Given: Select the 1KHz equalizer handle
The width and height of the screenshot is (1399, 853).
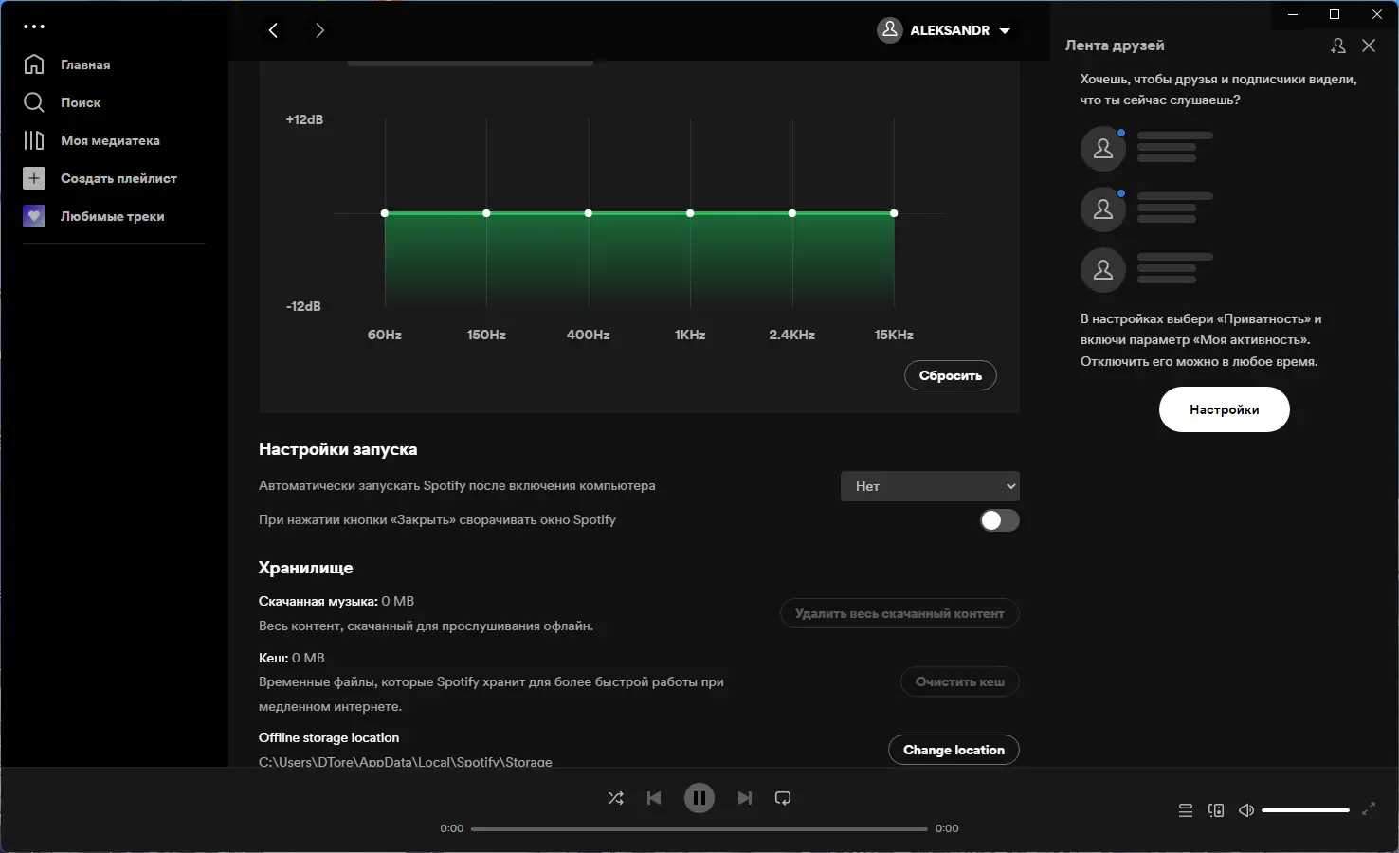Looking at the screenshot, I should tap(690, 213).
